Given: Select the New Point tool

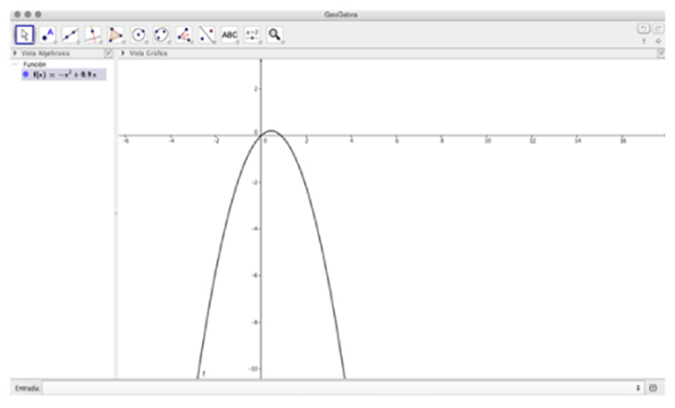Looking at the screenshot, I should point(47,35).
